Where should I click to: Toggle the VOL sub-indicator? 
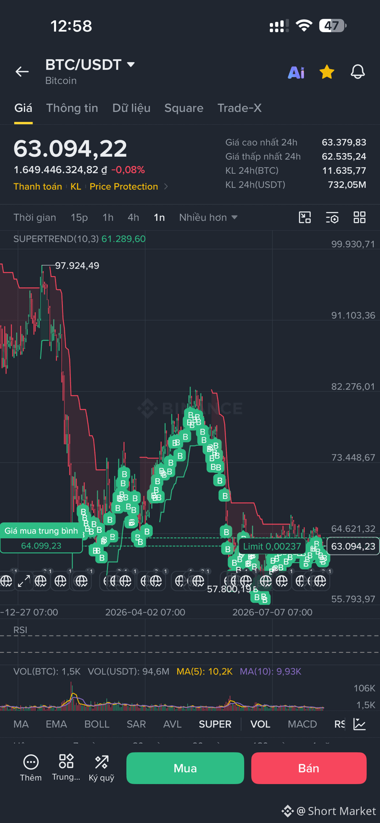point(260,724)
